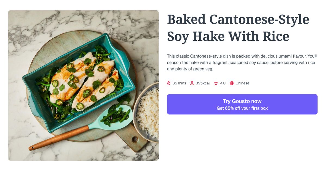Click the star icon beside the 4.0 rating
The width and height of the screenshot is (326, 171).
point(215,83)
